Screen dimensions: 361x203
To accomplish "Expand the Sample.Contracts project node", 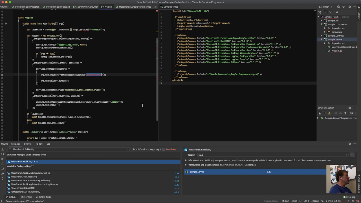I will pos(322,36).
